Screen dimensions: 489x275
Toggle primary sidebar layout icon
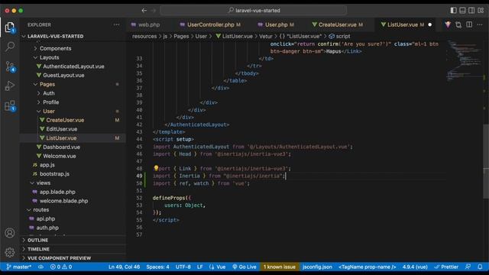453,10
